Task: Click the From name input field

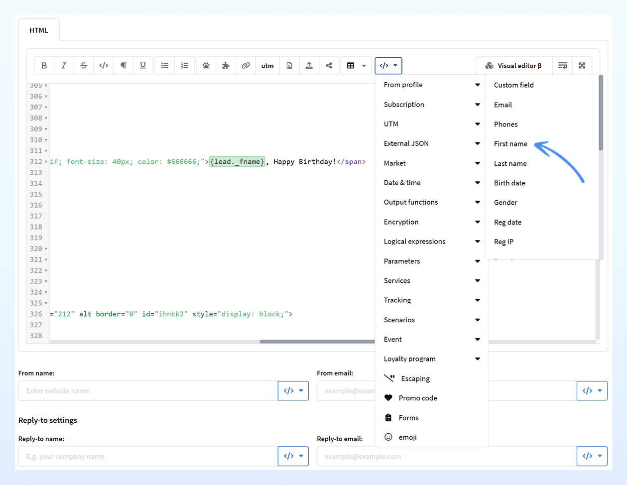Action: click(148, 391)
